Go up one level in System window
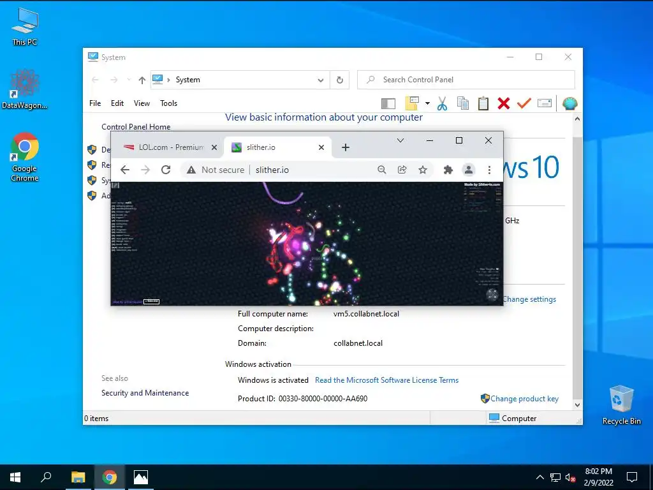Screen dimensions: 653x490 point(142,80)
